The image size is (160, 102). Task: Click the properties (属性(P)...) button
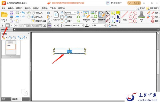pos(113,26)
